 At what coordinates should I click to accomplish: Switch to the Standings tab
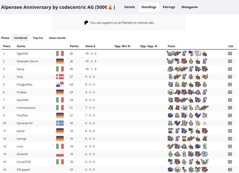point(149,7)
